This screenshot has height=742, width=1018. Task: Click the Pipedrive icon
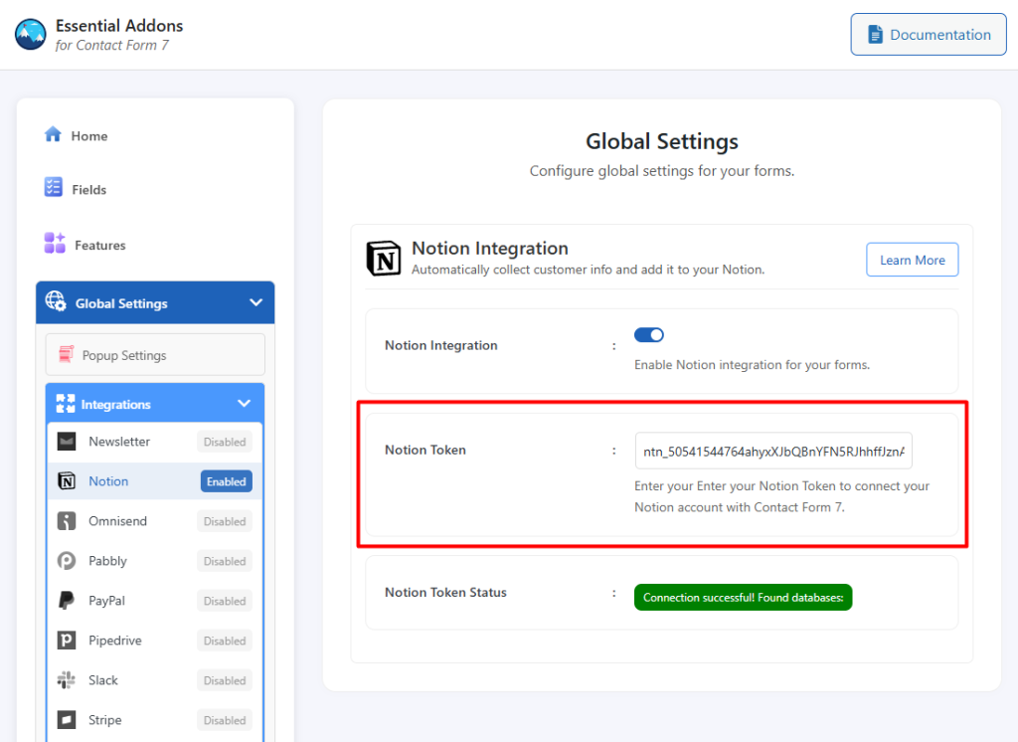67,640
